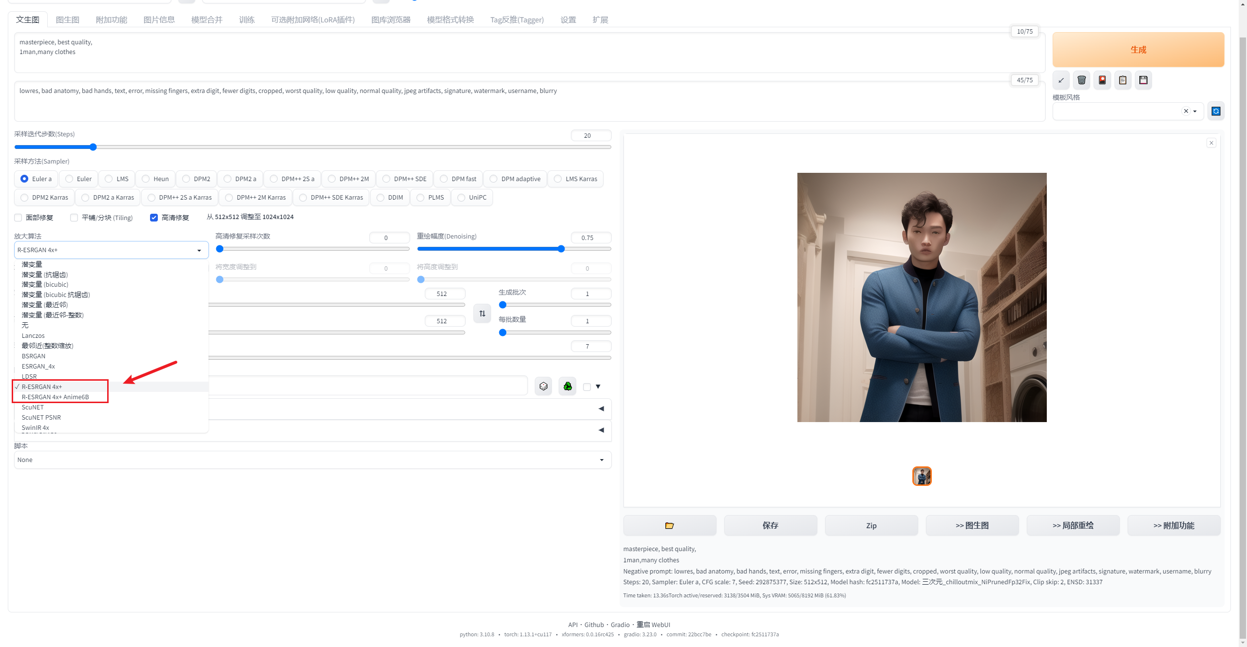Expand the 模板风格 dropdown arrow

point(1195,111)
